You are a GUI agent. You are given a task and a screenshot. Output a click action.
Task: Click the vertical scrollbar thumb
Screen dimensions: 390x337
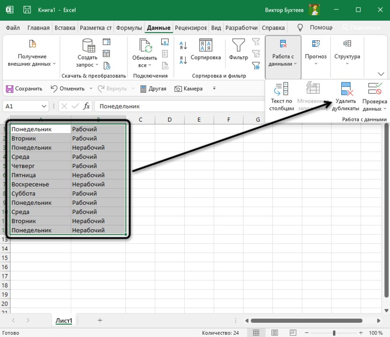tap(386, 210)
